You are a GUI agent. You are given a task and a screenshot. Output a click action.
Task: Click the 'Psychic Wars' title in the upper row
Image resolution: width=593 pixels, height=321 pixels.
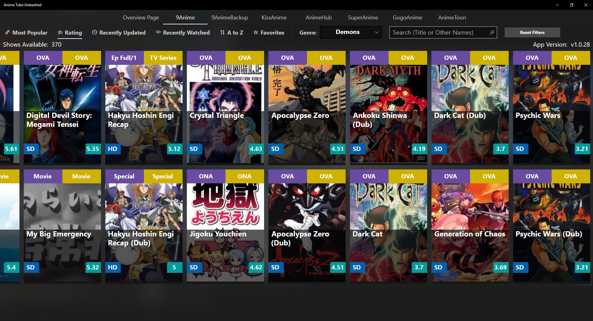[538, 115]
